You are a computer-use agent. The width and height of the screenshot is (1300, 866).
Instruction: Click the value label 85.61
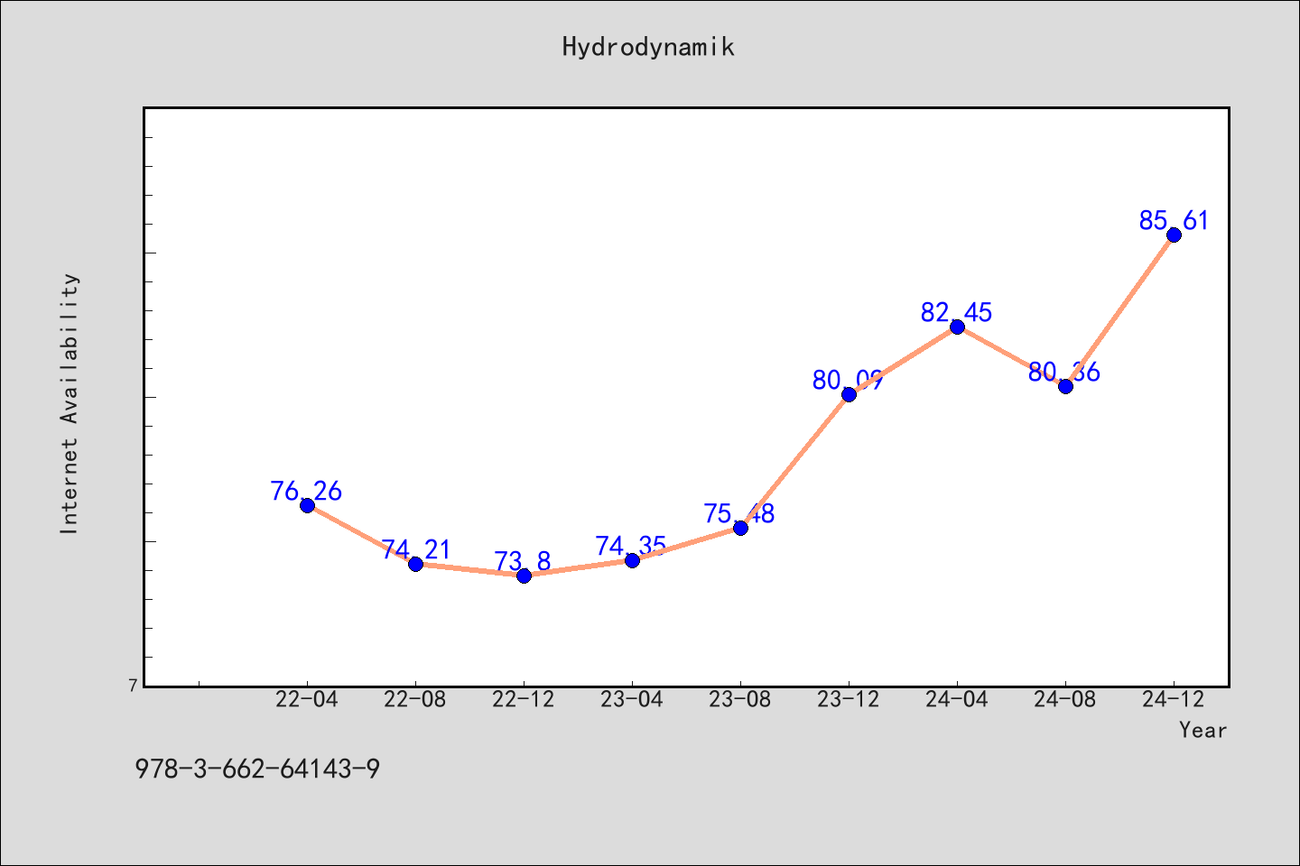(x=1174, y=221)
